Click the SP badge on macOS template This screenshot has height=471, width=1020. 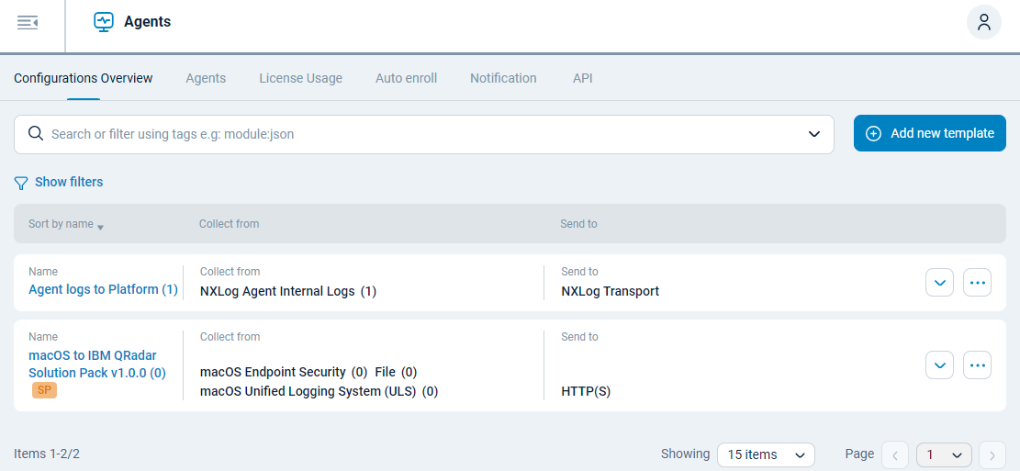click(x=44, y=390)
